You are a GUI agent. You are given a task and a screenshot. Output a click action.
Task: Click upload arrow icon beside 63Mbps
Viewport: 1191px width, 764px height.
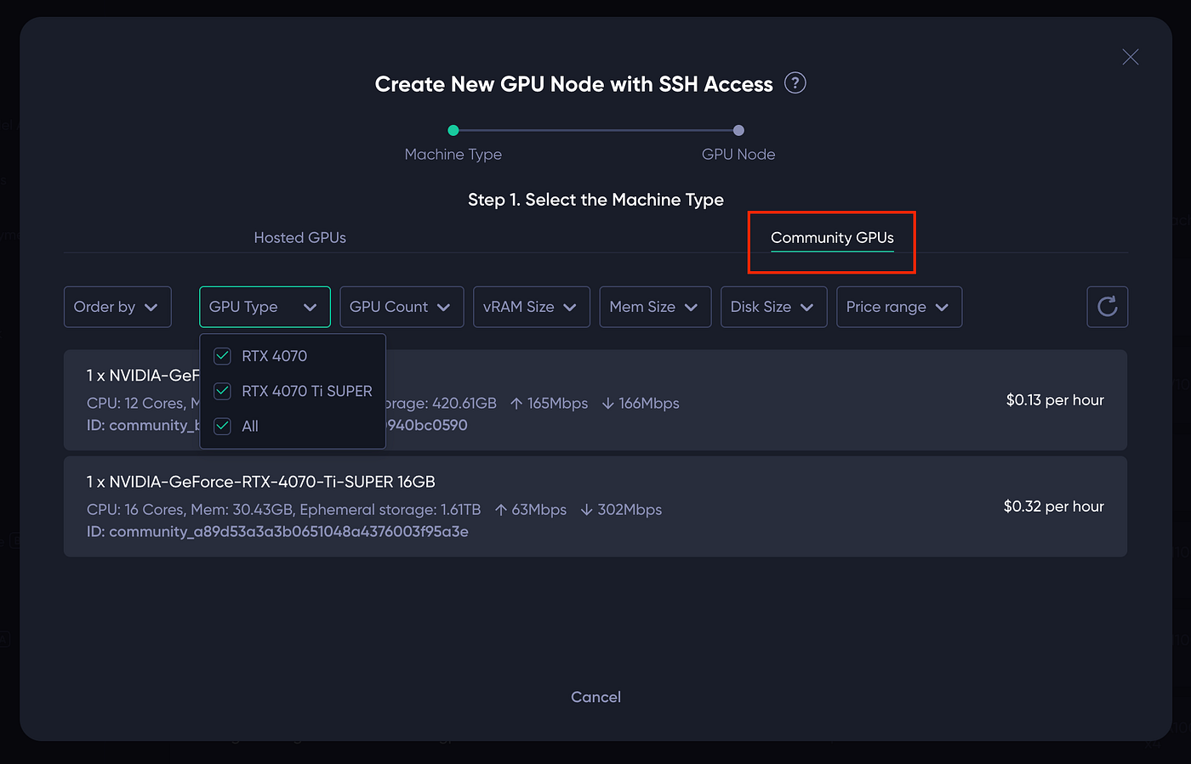pyautogui.click(x=501, y=510)
